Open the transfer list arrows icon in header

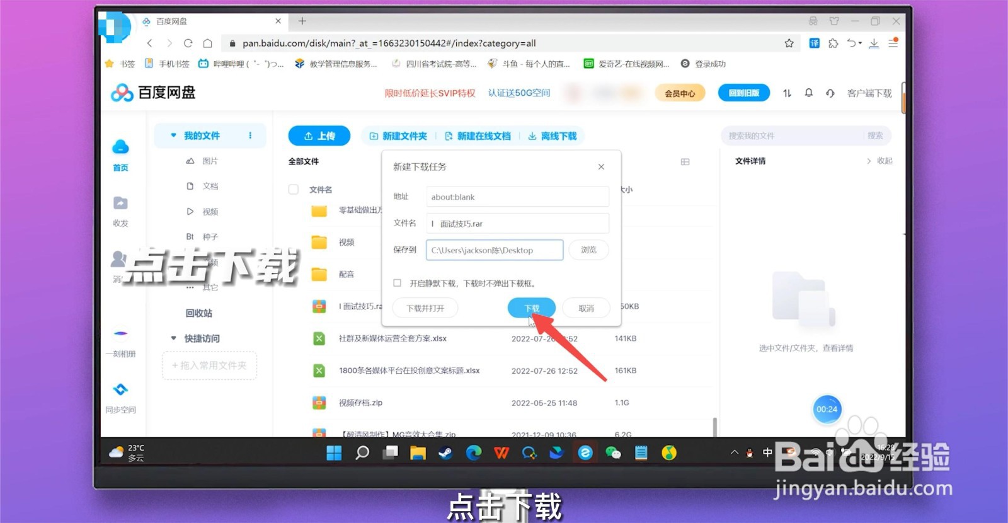point(787,93)
